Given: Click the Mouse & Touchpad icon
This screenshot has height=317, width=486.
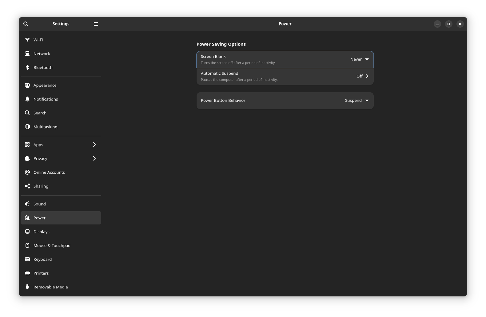Looking at the screenshot, I should 27,245.
